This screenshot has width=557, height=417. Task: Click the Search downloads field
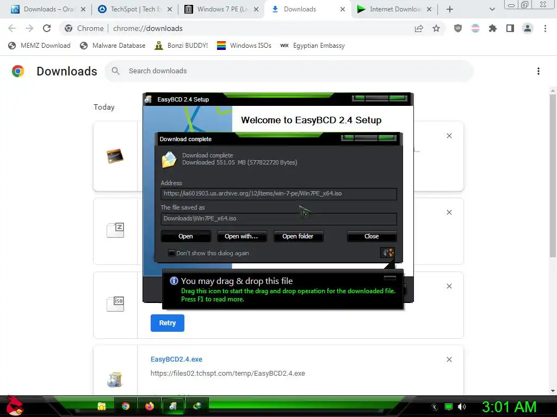289,71
